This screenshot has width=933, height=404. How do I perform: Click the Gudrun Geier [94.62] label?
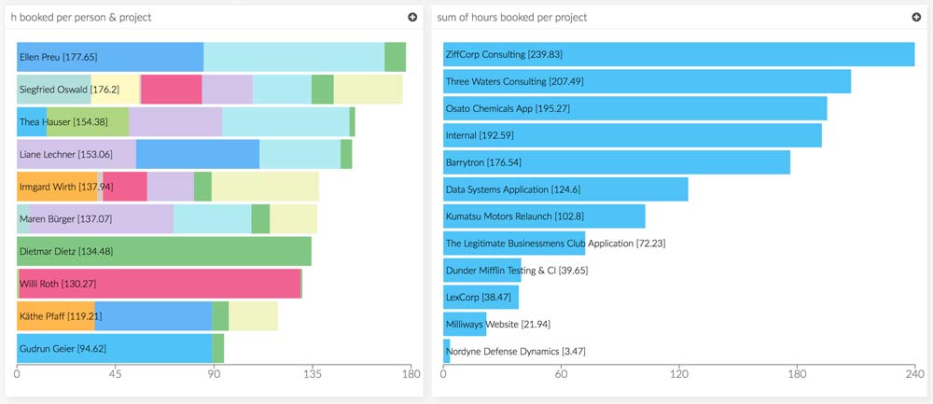[63, 348]
